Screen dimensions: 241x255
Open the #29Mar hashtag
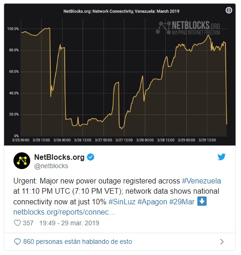point(182,202)
